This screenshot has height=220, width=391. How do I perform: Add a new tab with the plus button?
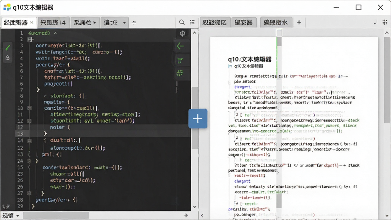(x=299, y=23)
